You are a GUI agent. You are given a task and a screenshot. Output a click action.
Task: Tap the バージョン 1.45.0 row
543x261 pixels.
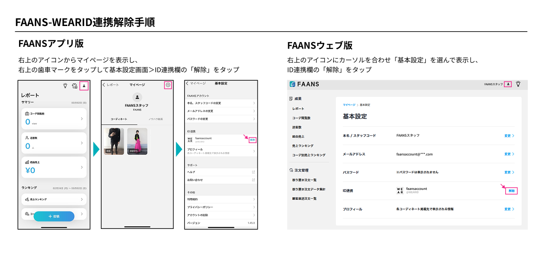coord(221,223)
